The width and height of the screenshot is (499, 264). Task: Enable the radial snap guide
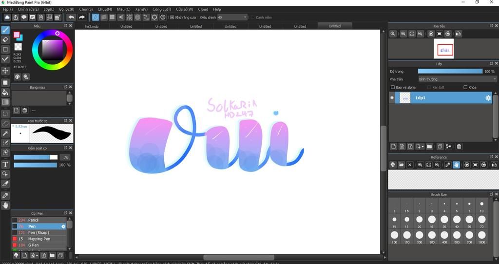pos(129,17)
